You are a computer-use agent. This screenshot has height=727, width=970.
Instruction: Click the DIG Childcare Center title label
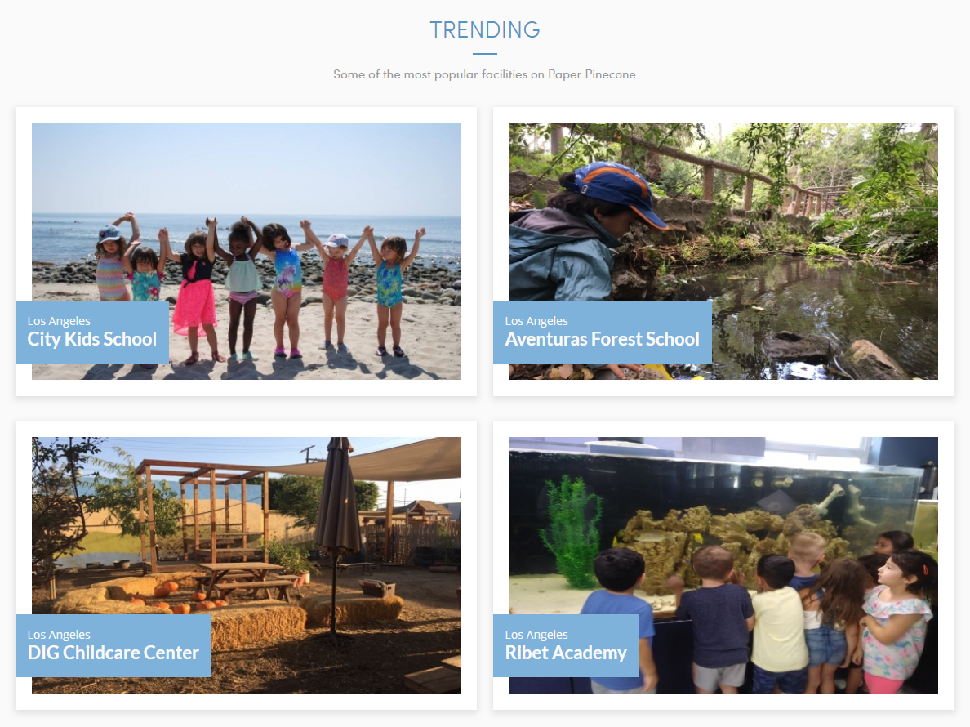click(x=113, y=653)
